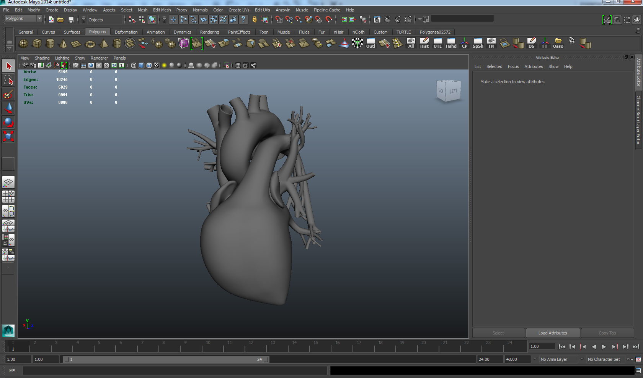
Task: Toggle wireframe display in viewport
Action: click(x=134, y=65)
